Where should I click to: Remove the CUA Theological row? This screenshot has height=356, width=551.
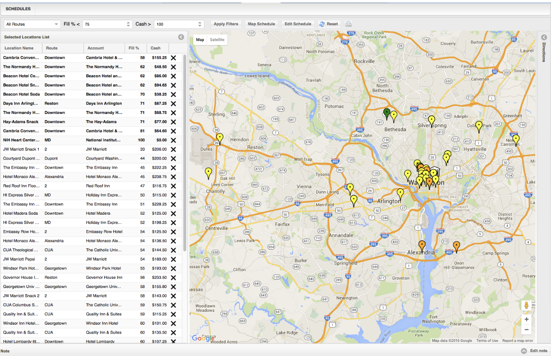(173, 250)
